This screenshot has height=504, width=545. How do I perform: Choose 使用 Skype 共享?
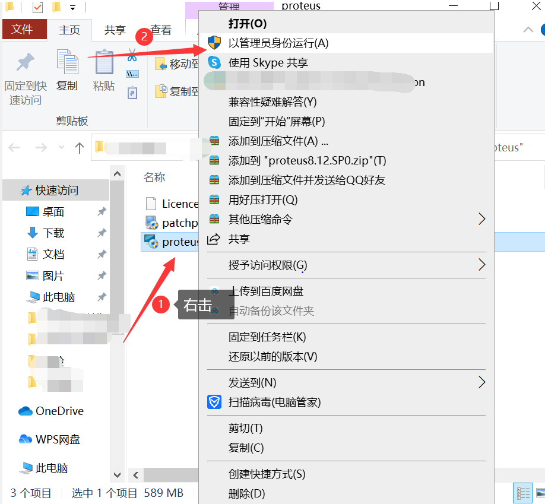(x=347, y=62)
